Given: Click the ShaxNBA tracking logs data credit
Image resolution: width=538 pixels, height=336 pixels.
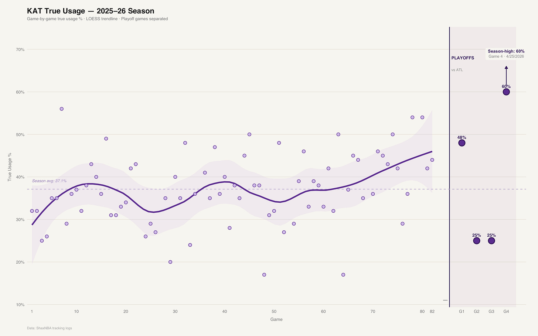Looking at the screenshot, I should coord(50,328).
